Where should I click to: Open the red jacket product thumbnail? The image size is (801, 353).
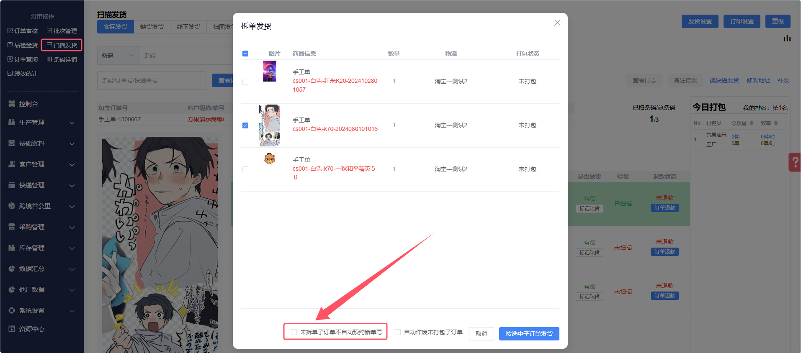[270, 71]
